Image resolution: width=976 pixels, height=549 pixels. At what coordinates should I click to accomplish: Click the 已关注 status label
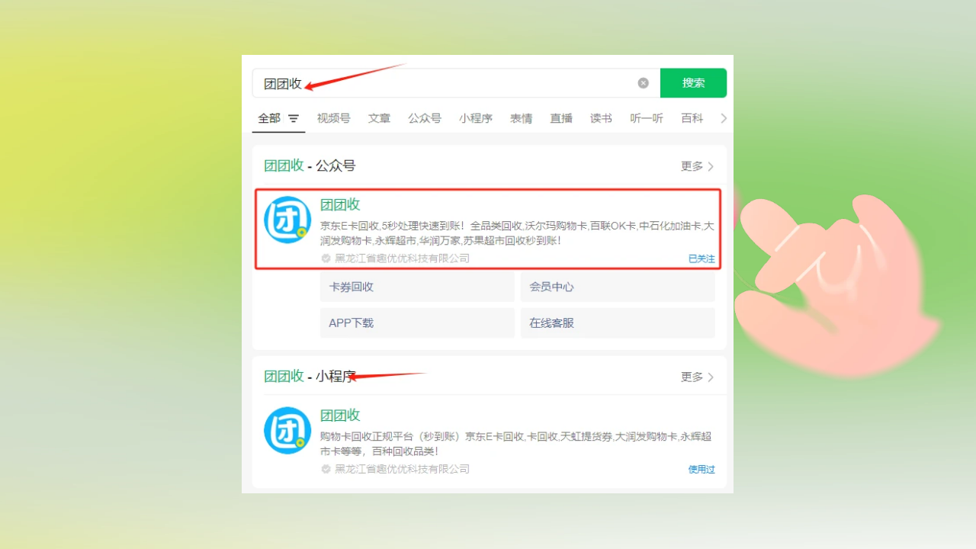[701, 258]
